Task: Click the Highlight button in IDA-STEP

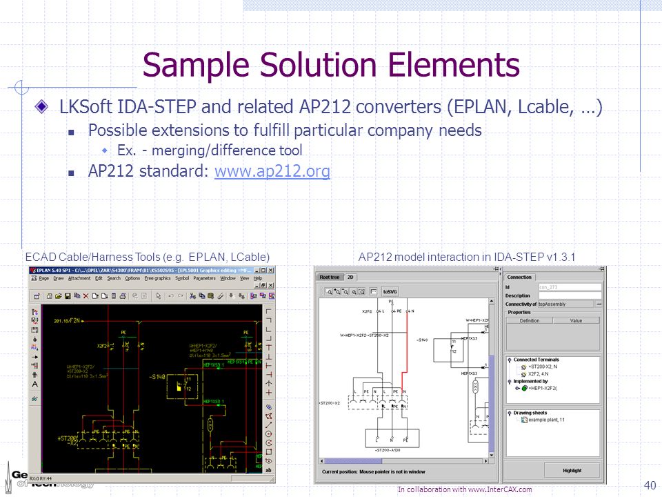Action: point(572,470)
